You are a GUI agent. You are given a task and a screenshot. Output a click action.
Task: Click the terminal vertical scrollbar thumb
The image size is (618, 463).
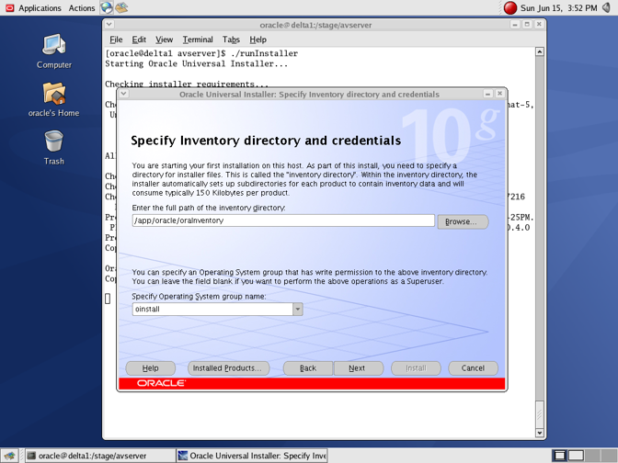coord(540,413)
